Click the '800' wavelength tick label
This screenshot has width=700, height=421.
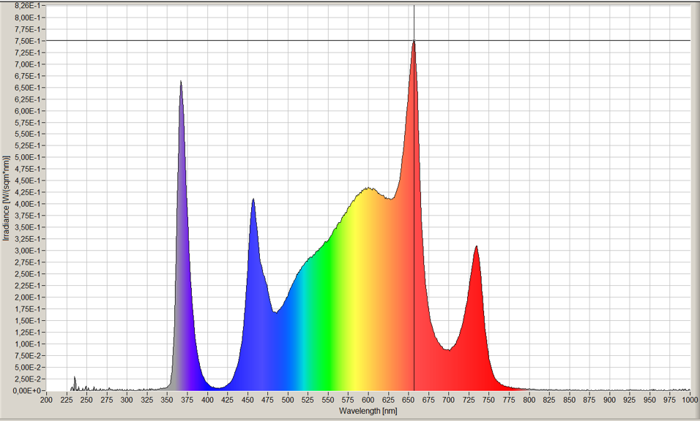(x=529, y=400)
